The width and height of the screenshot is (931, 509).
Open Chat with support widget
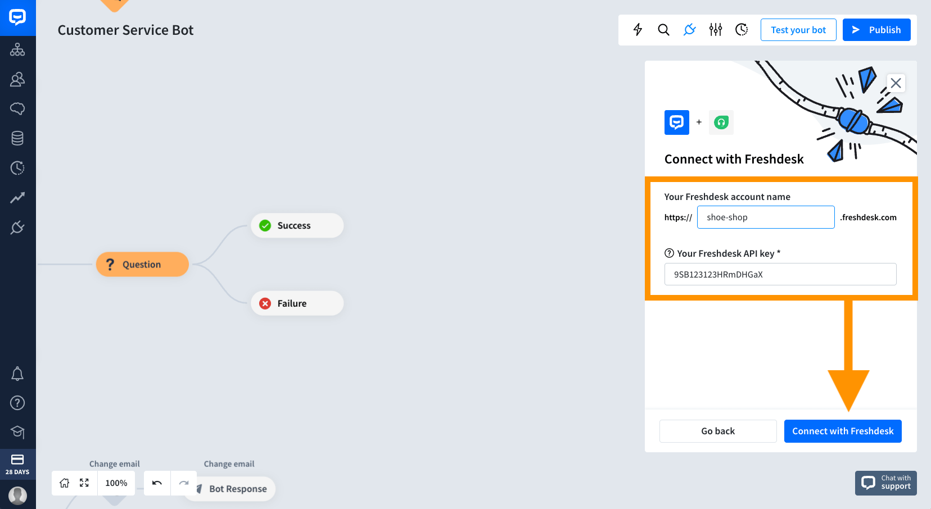click(x=886, y=483)
